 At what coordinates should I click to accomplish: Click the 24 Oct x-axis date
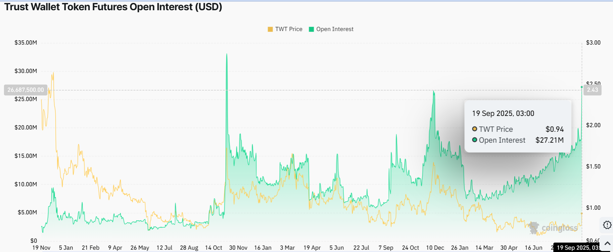click(x=410, y=248)
